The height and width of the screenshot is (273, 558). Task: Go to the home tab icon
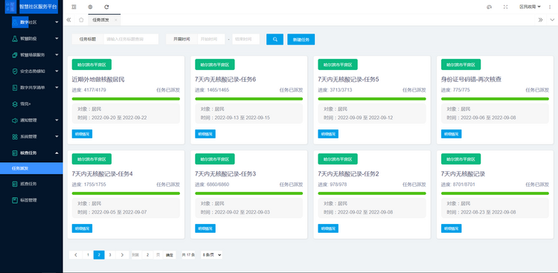click(x=81, y=20)
